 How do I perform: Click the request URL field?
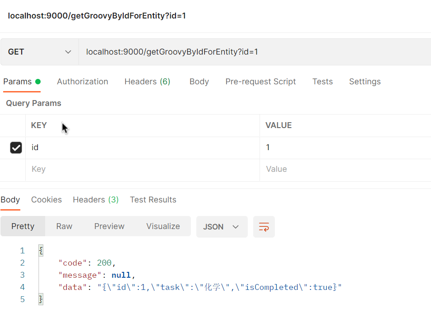pos(253,52)
